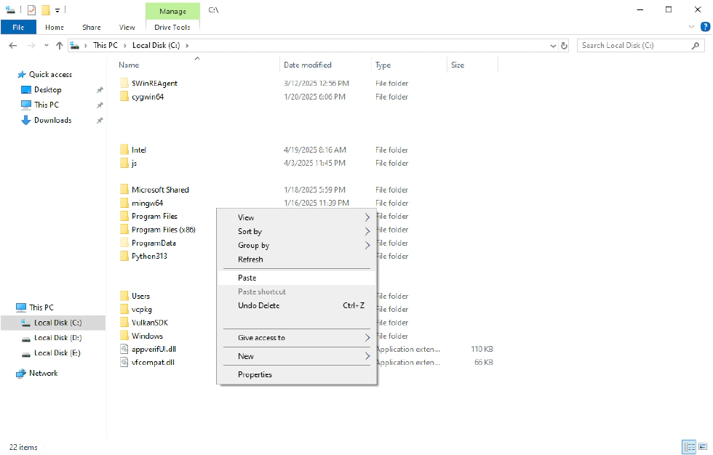
Task: Click the search magnifier icon
Action: pyautogui.click(x=695, y=45)
